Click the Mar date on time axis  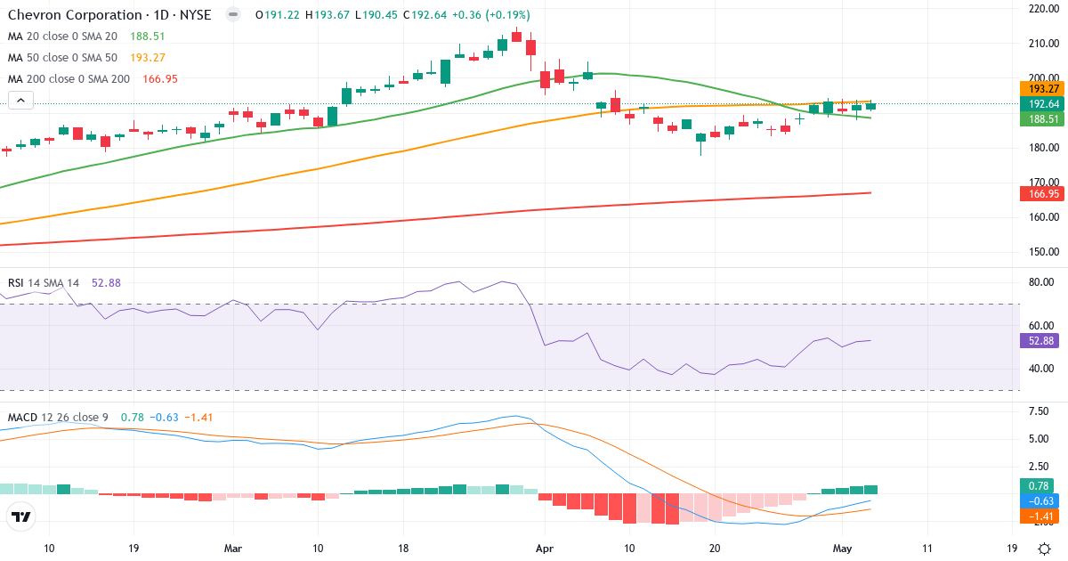234,549
